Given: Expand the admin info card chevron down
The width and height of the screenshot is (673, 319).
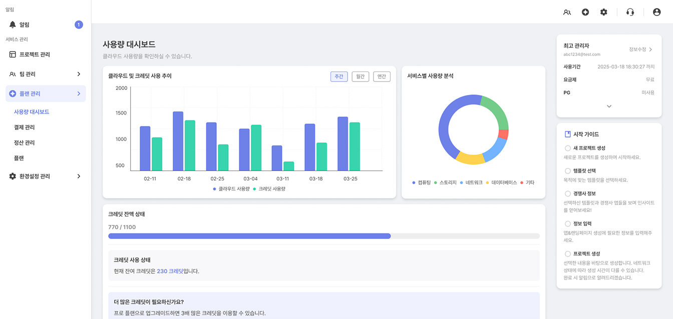Looking at the screenshot, I should [x=609, y=106].
